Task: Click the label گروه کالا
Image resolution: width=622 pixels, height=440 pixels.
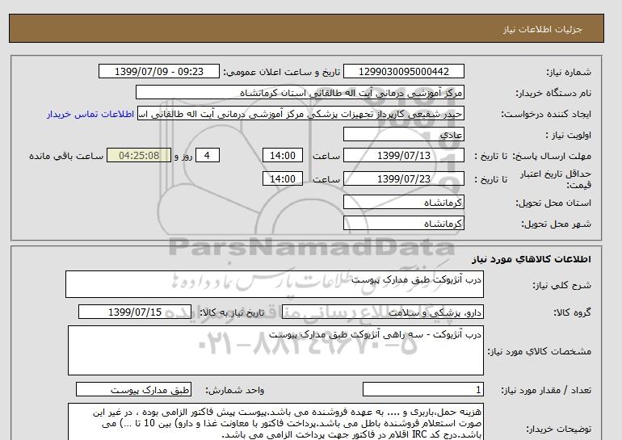Action: tap(572, 312)
